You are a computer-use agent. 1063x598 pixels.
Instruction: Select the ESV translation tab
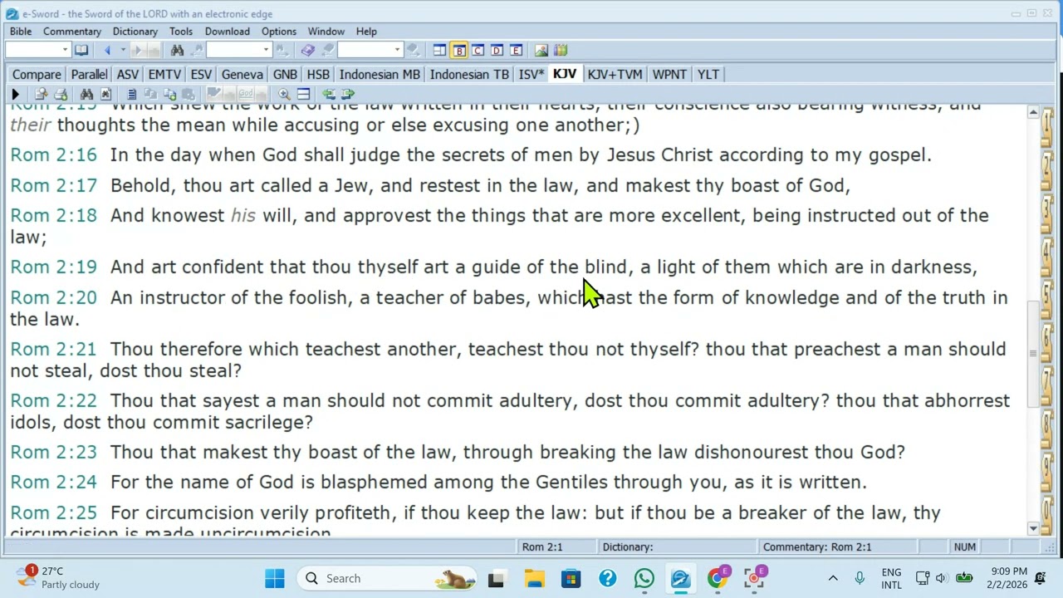click(x=201, y=75)
